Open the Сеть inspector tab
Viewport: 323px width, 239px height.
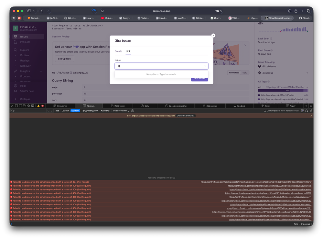pyautogui.click(x=145, y=106)
